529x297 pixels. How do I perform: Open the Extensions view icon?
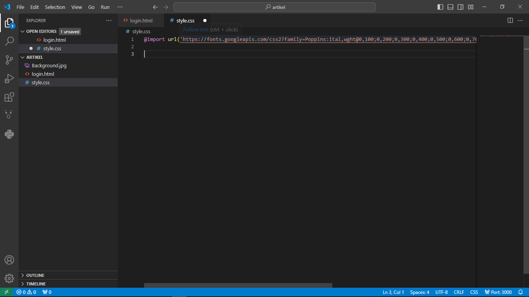[9, 97]
